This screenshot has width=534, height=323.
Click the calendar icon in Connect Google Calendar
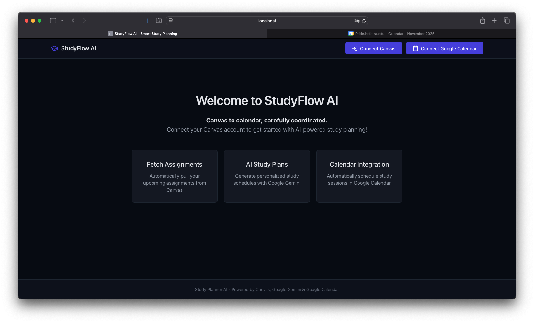coord(415,48)
